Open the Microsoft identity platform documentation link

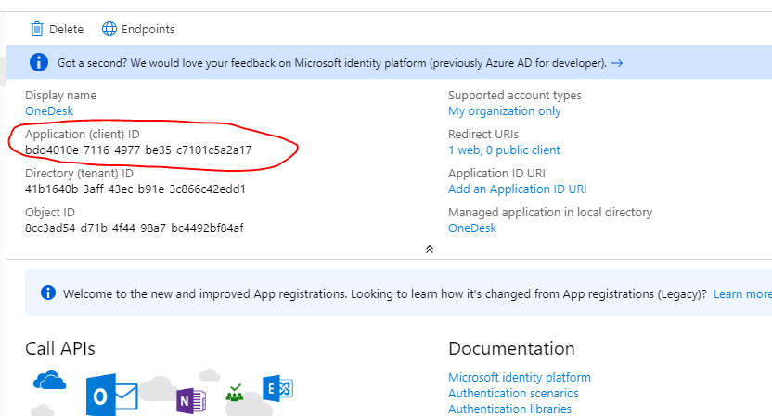(519, 378)
